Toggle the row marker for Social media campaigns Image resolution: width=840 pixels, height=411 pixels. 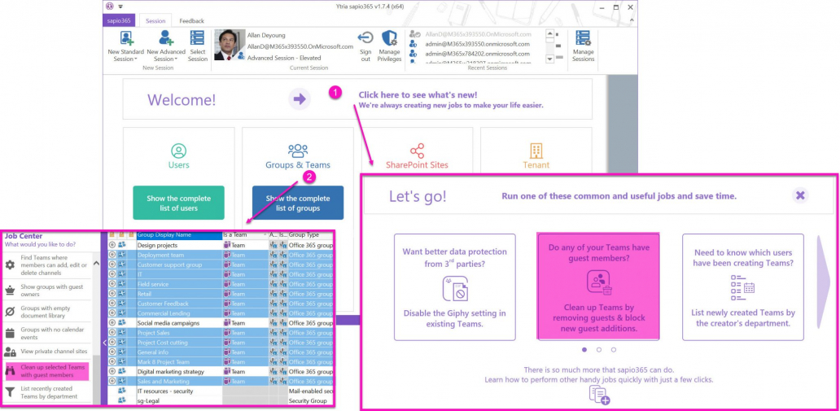click(112, 323)
